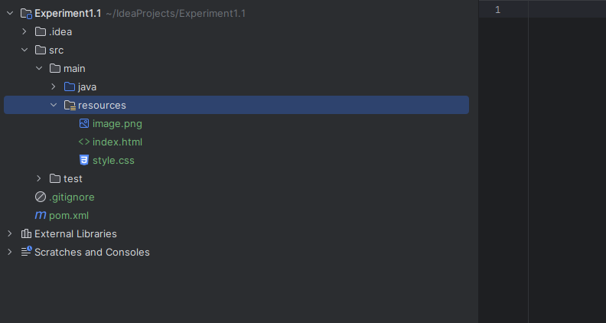This screenshot has width=606, height=323.
Task: Expand the External Libraries node
Action: click(x=10, y=233)
